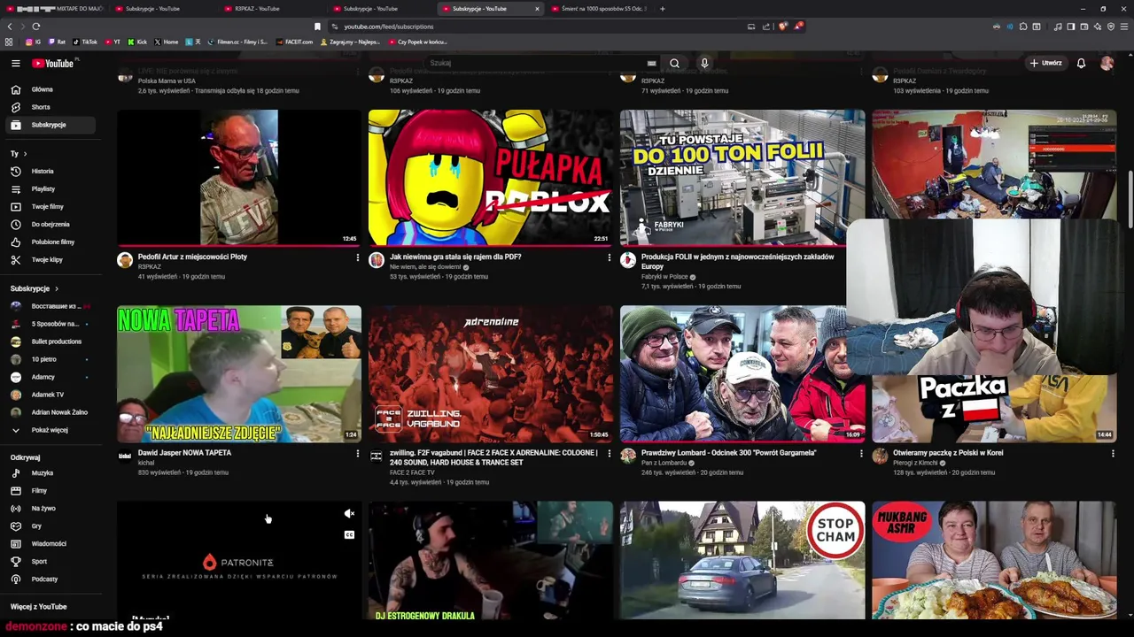Play DO 100 TON FOLII thumbnail video
The image size is (1134, 637).
tap(742, 178)
